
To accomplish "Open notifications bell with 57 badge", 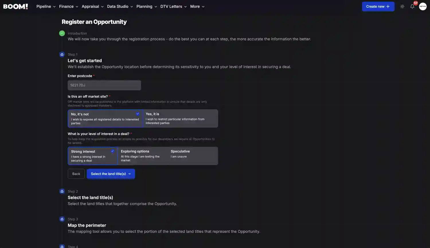I will [412, 6].
